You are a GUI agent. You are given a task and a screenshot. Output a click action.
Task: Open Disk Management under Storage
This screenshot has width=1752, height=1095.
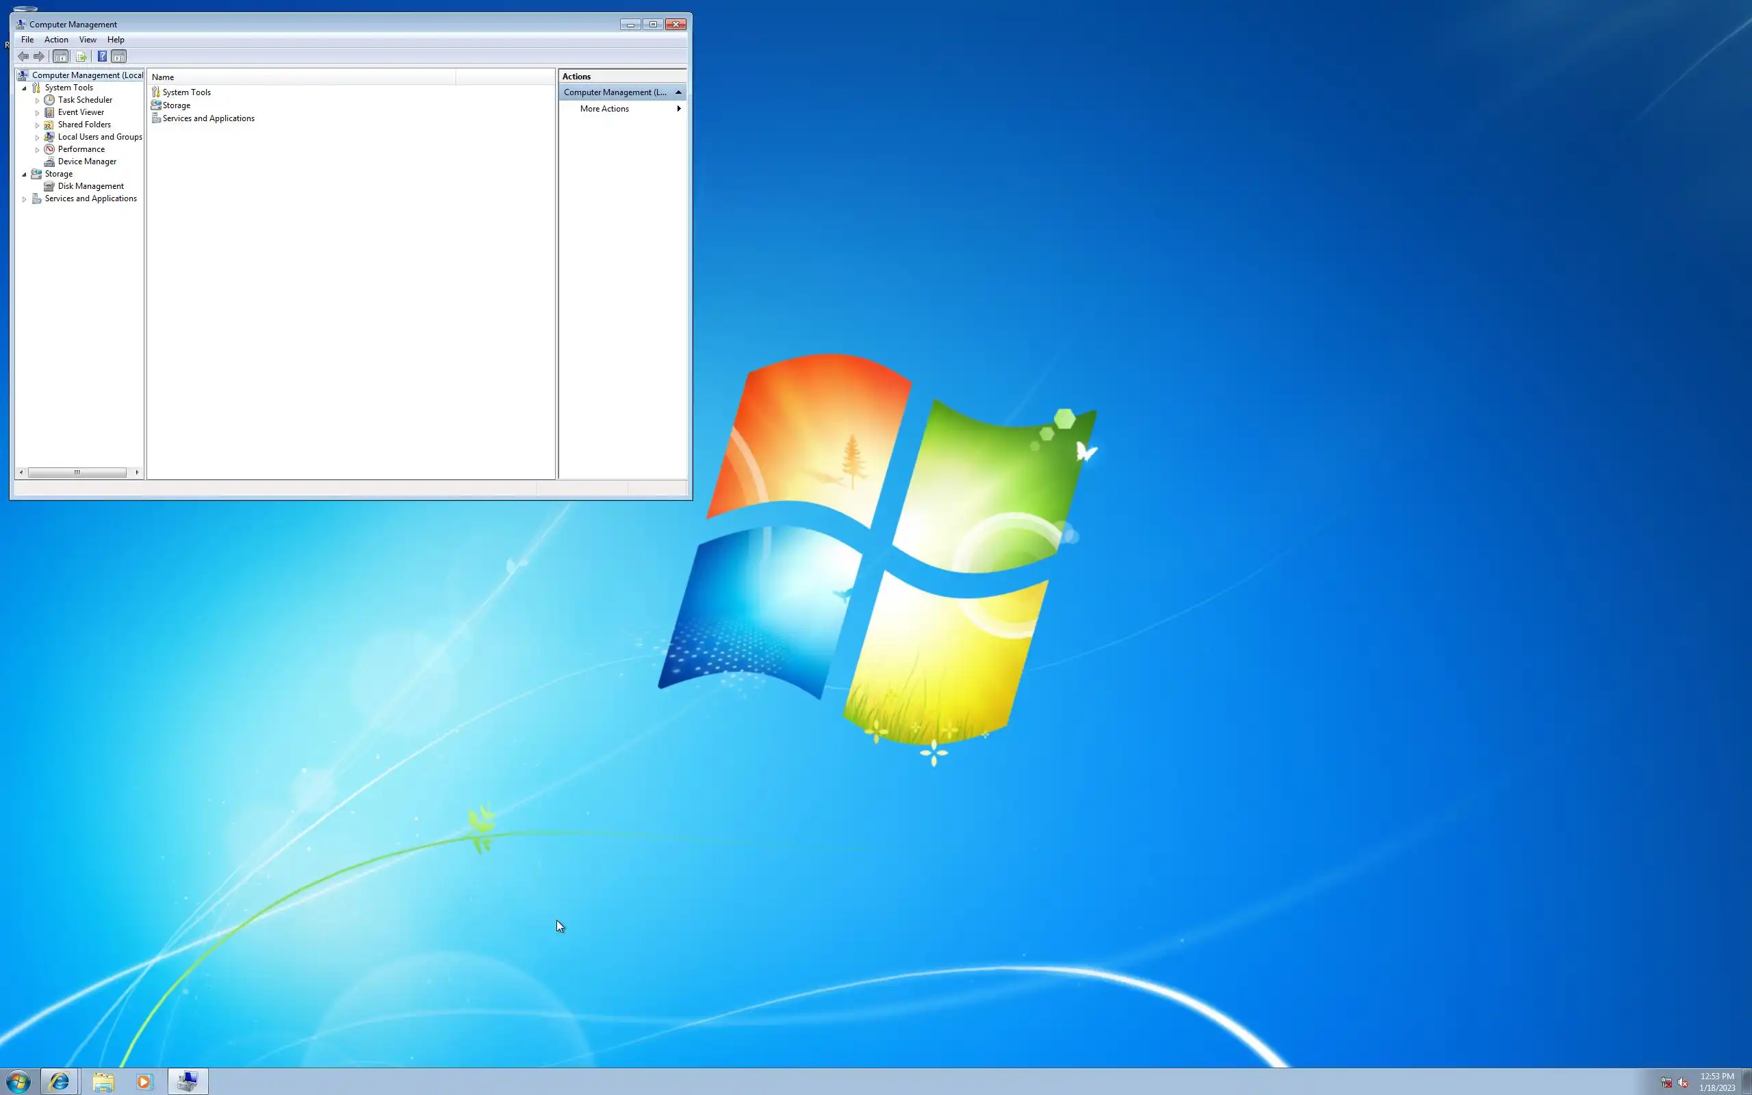click(90, 186)
